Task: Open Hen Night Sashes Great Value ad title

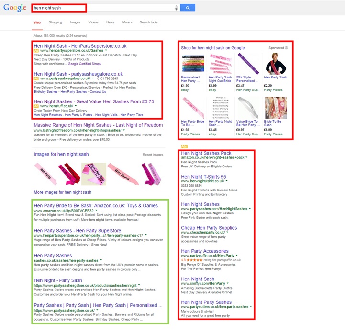Action: (x=94, y=101)
